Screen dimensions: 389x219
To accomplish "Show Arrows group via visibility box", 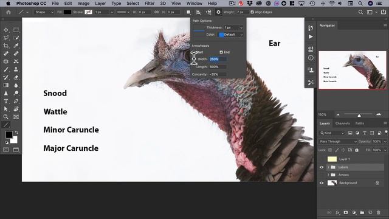I will point(322,175).
